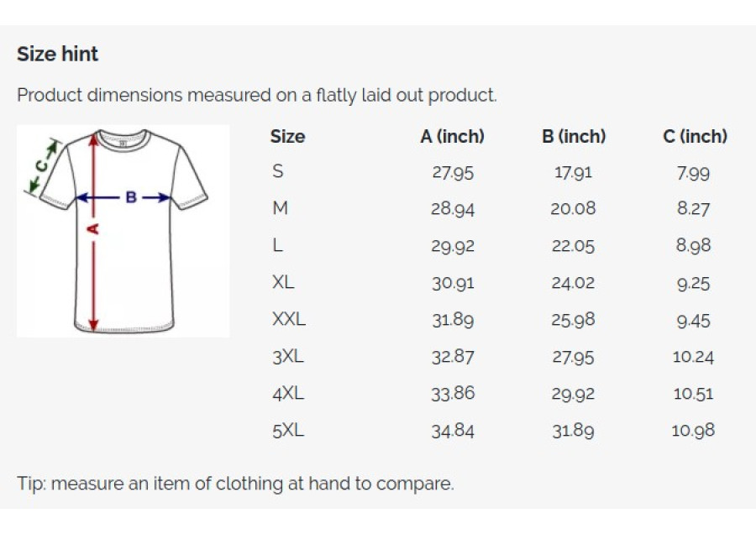Click the red A length label on the shirt
The image size is (756, 534).
[x=94, y=228]
